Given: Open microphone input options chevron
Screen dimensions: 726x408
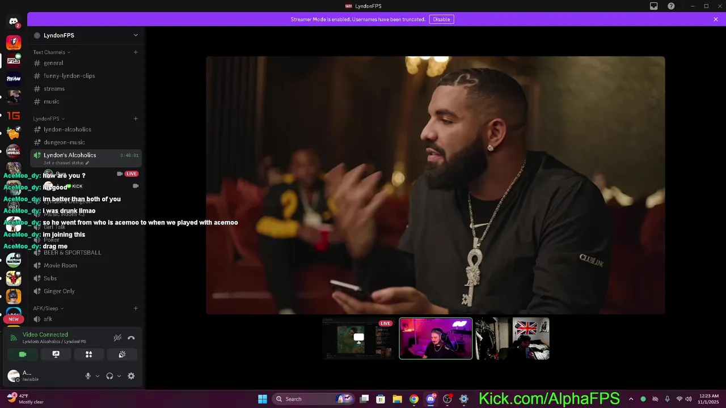Looking at the screenshot, I should pos(98,376).
